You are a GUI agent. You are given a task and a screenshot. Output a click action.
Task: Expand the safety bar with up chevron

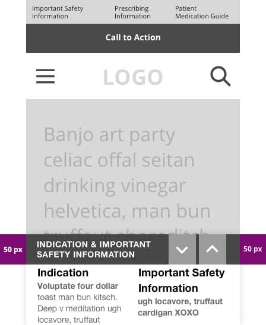point(212,249)
